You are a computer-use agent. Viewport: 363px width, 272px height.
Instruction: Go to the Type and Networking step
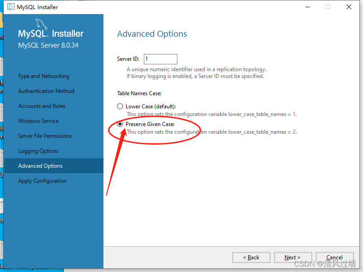44,76
